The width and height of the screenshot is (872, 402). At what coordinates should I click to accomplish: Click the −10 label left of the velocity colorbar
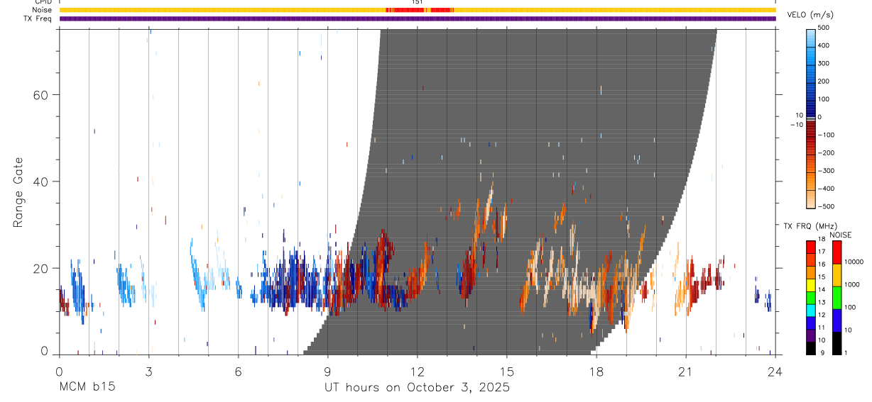click(796, 125)
